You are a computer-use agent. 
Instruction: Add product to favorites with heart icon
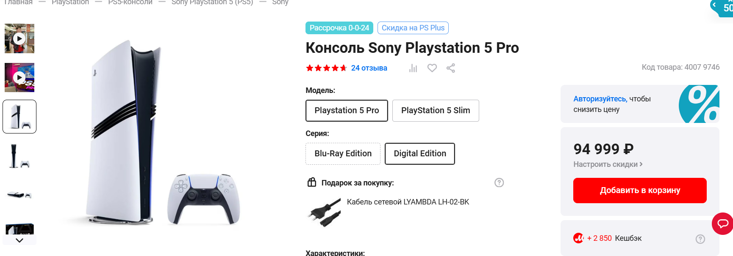pos(432,68)
